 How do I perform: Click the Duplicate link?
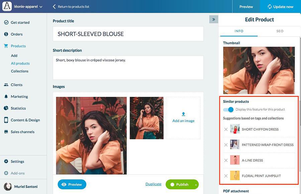point(154,184)
